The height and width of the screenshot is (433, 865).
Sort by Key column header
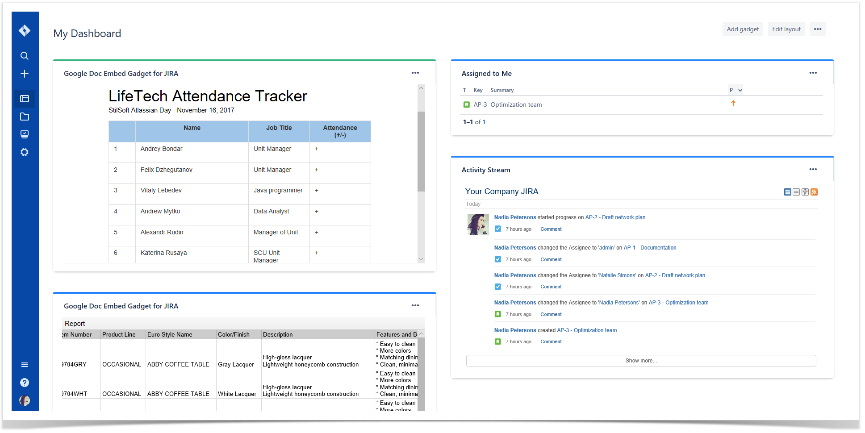(478, 90)
